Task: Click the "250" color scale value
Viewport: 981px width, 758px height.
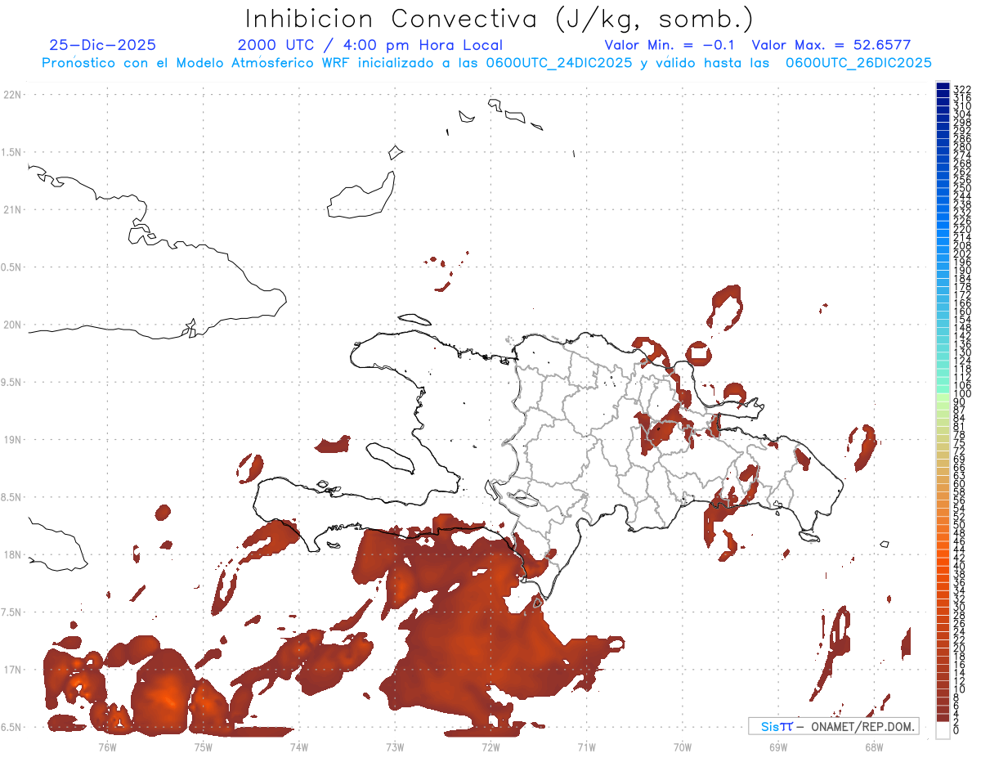Action: point(962,188)
